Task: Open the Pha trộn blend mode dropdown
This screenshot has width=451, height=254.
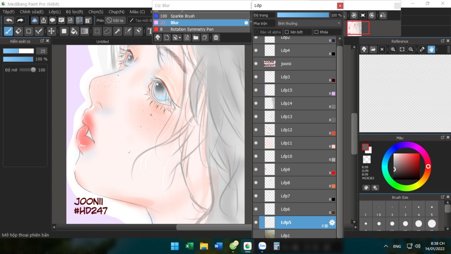Action: click(309, 23)
